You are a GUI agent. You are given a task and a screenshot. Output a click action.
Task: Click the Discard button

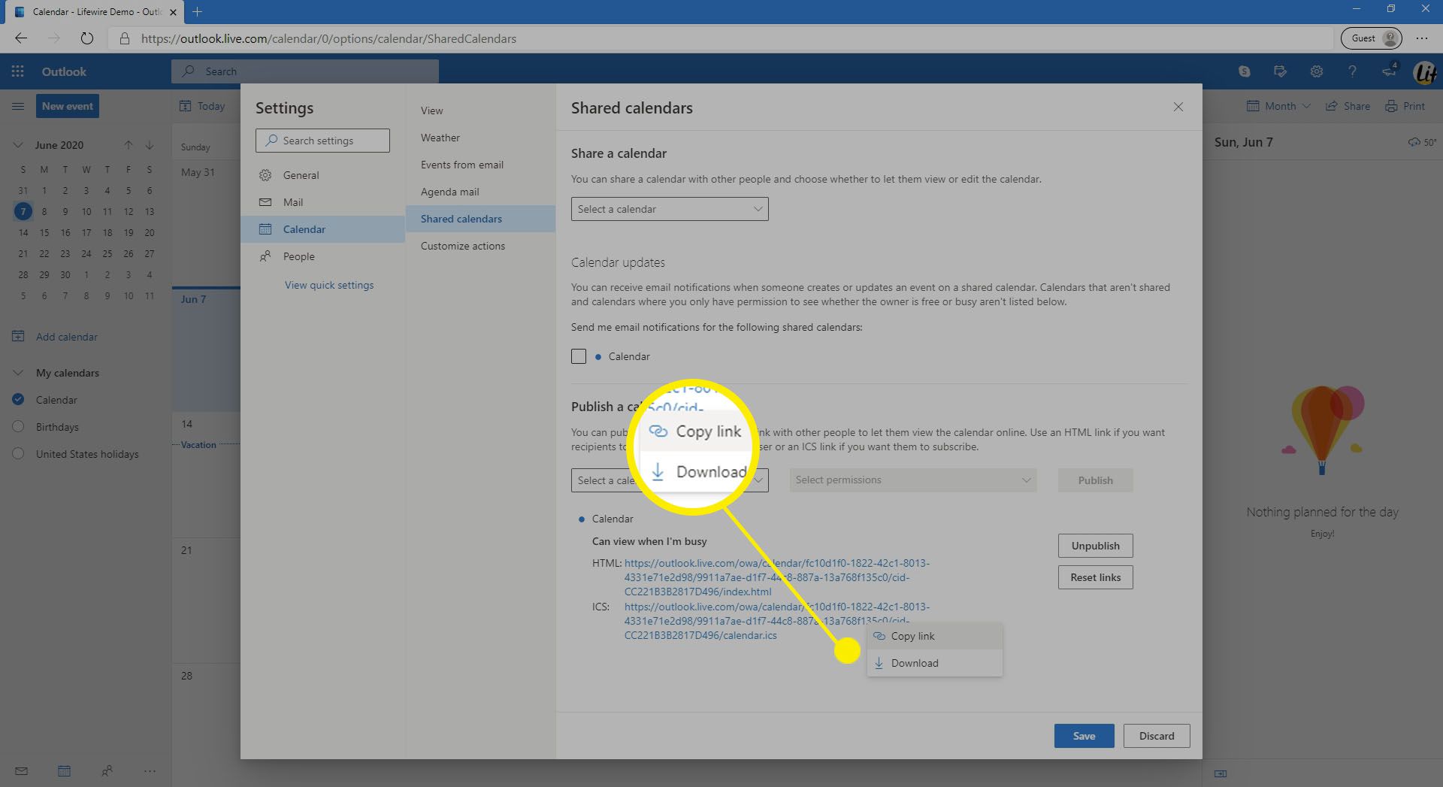tap(1157, 736)
